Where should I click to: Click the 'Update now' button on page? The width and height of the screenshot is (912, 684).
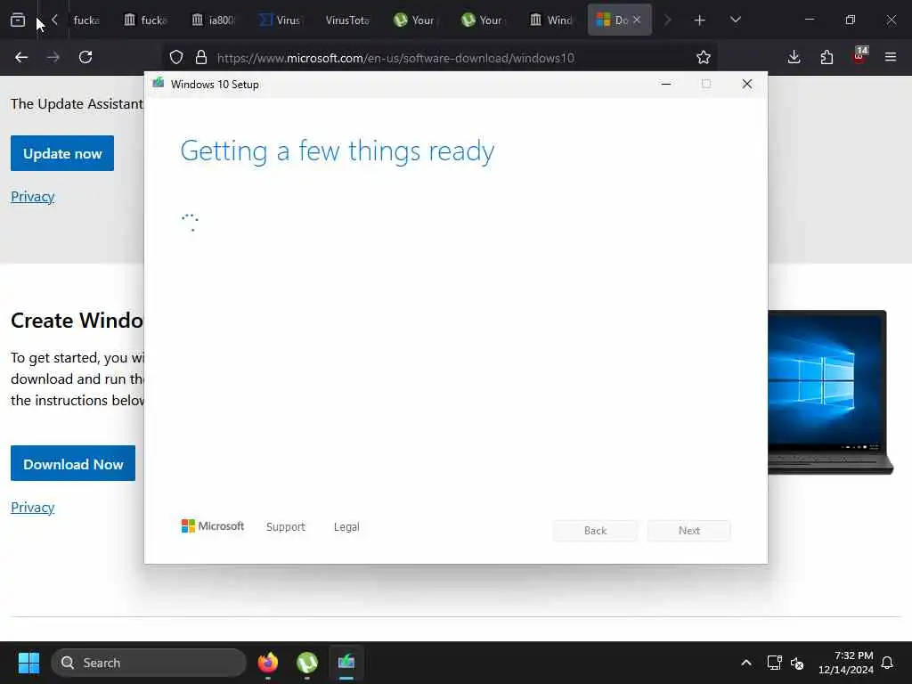click(62, 153)
